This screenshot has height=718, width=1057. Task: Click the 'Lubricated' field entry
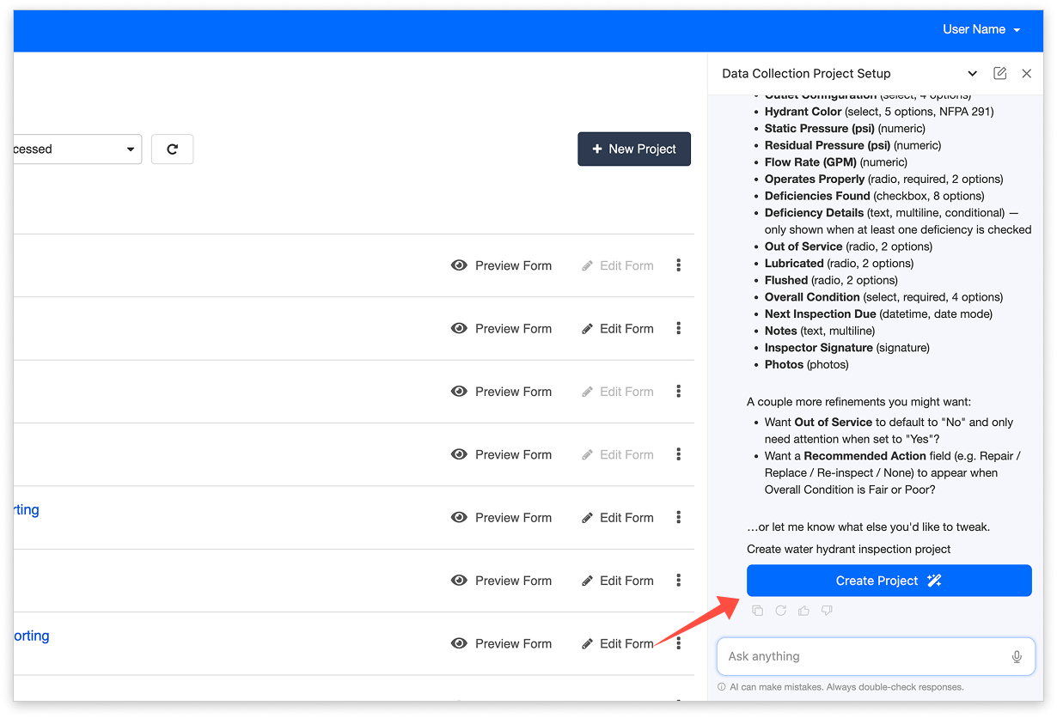[x=839, y=264]
